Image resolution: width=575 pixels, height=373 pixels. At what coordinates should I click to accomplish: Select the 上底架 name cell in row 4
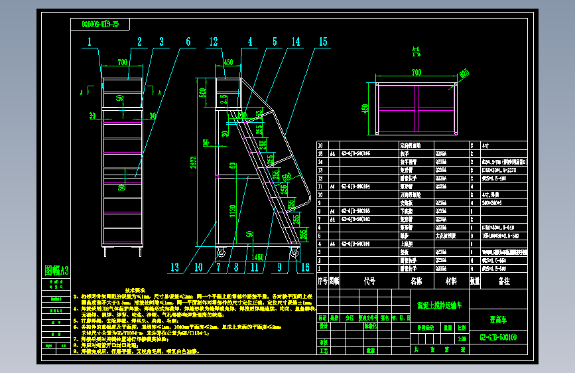coord(407,244)
